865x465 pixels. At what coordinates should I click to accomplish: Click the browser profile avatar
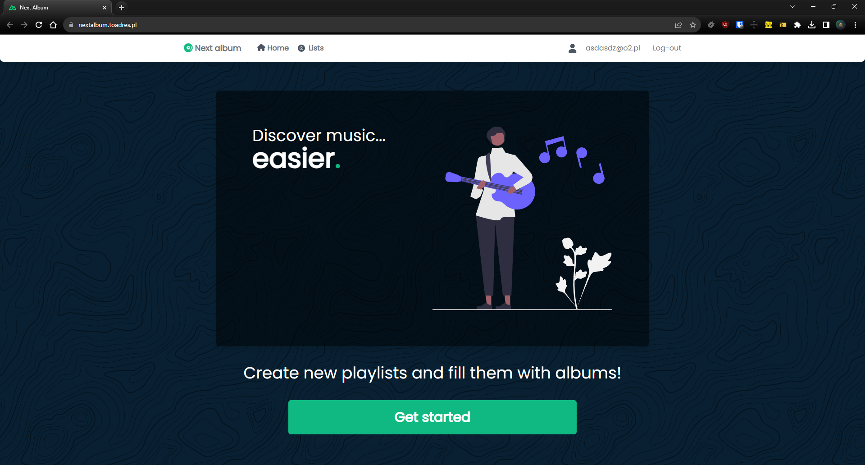(841, 25)
